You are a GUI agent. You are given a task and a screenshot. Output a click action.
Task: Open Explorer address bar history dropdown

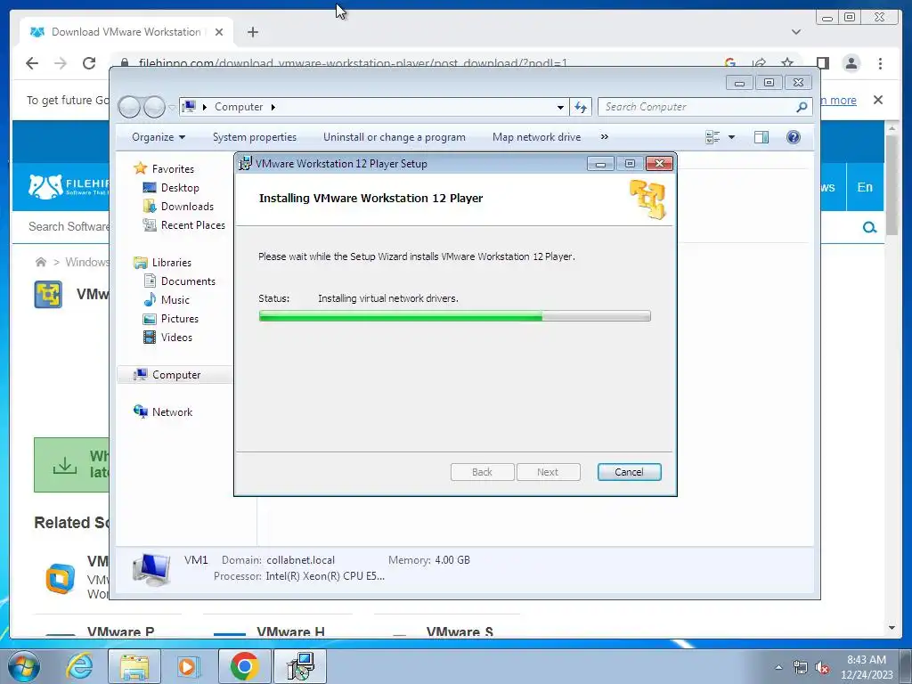560,107
